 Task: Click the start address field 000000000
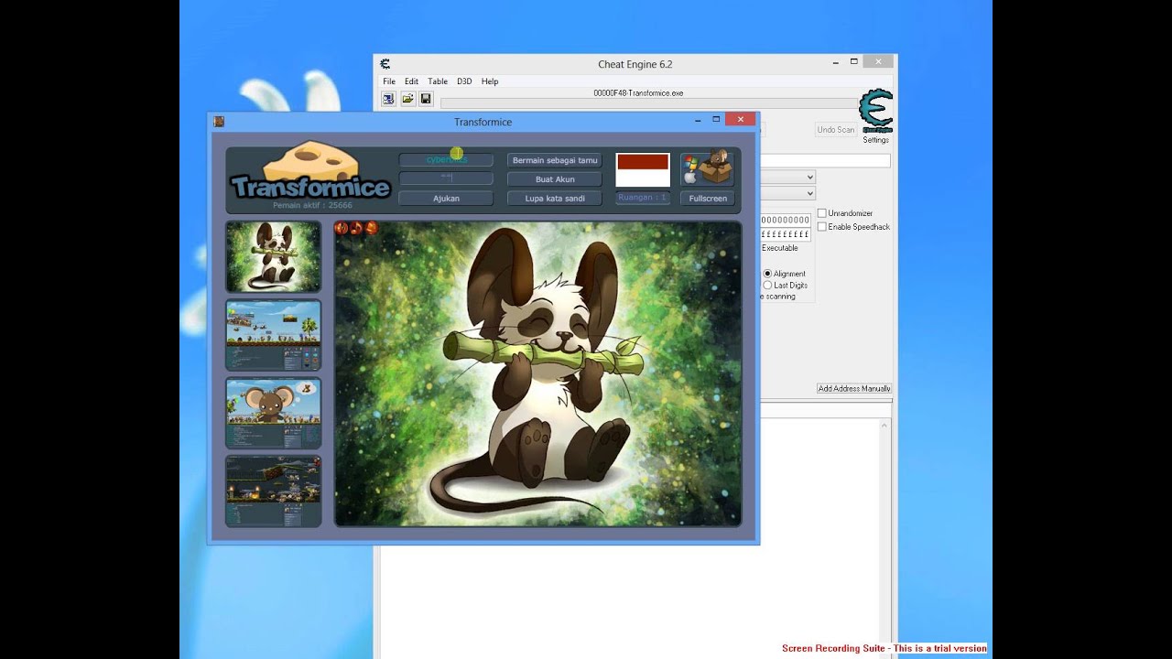coord(786,220)
